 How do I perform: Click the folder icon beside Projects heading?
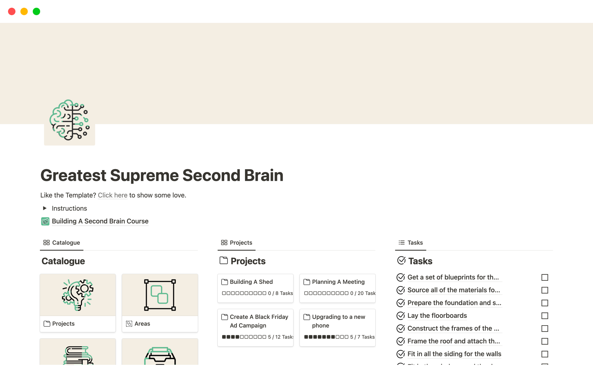[224, 261]
